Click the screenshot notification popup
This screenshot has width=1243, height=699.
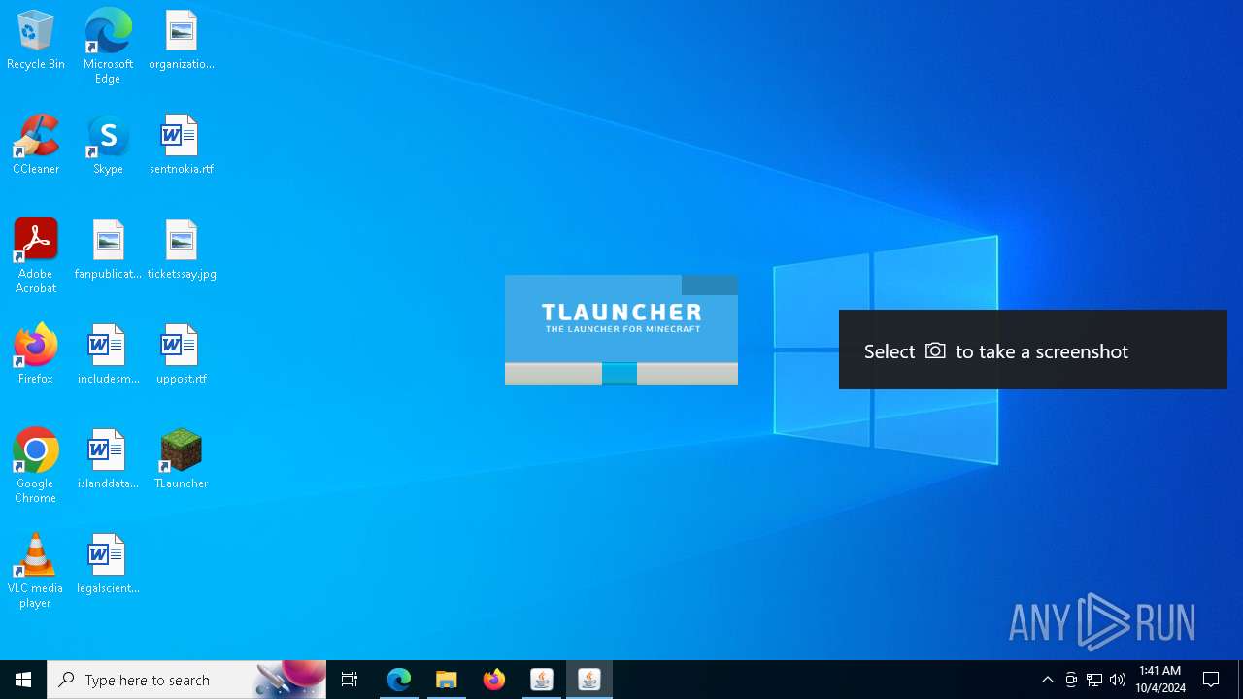tap(1033, 349)
